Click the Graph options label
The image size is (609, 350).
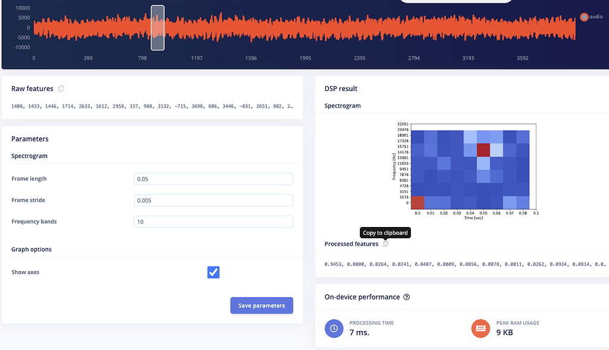[x=32, y=249]
